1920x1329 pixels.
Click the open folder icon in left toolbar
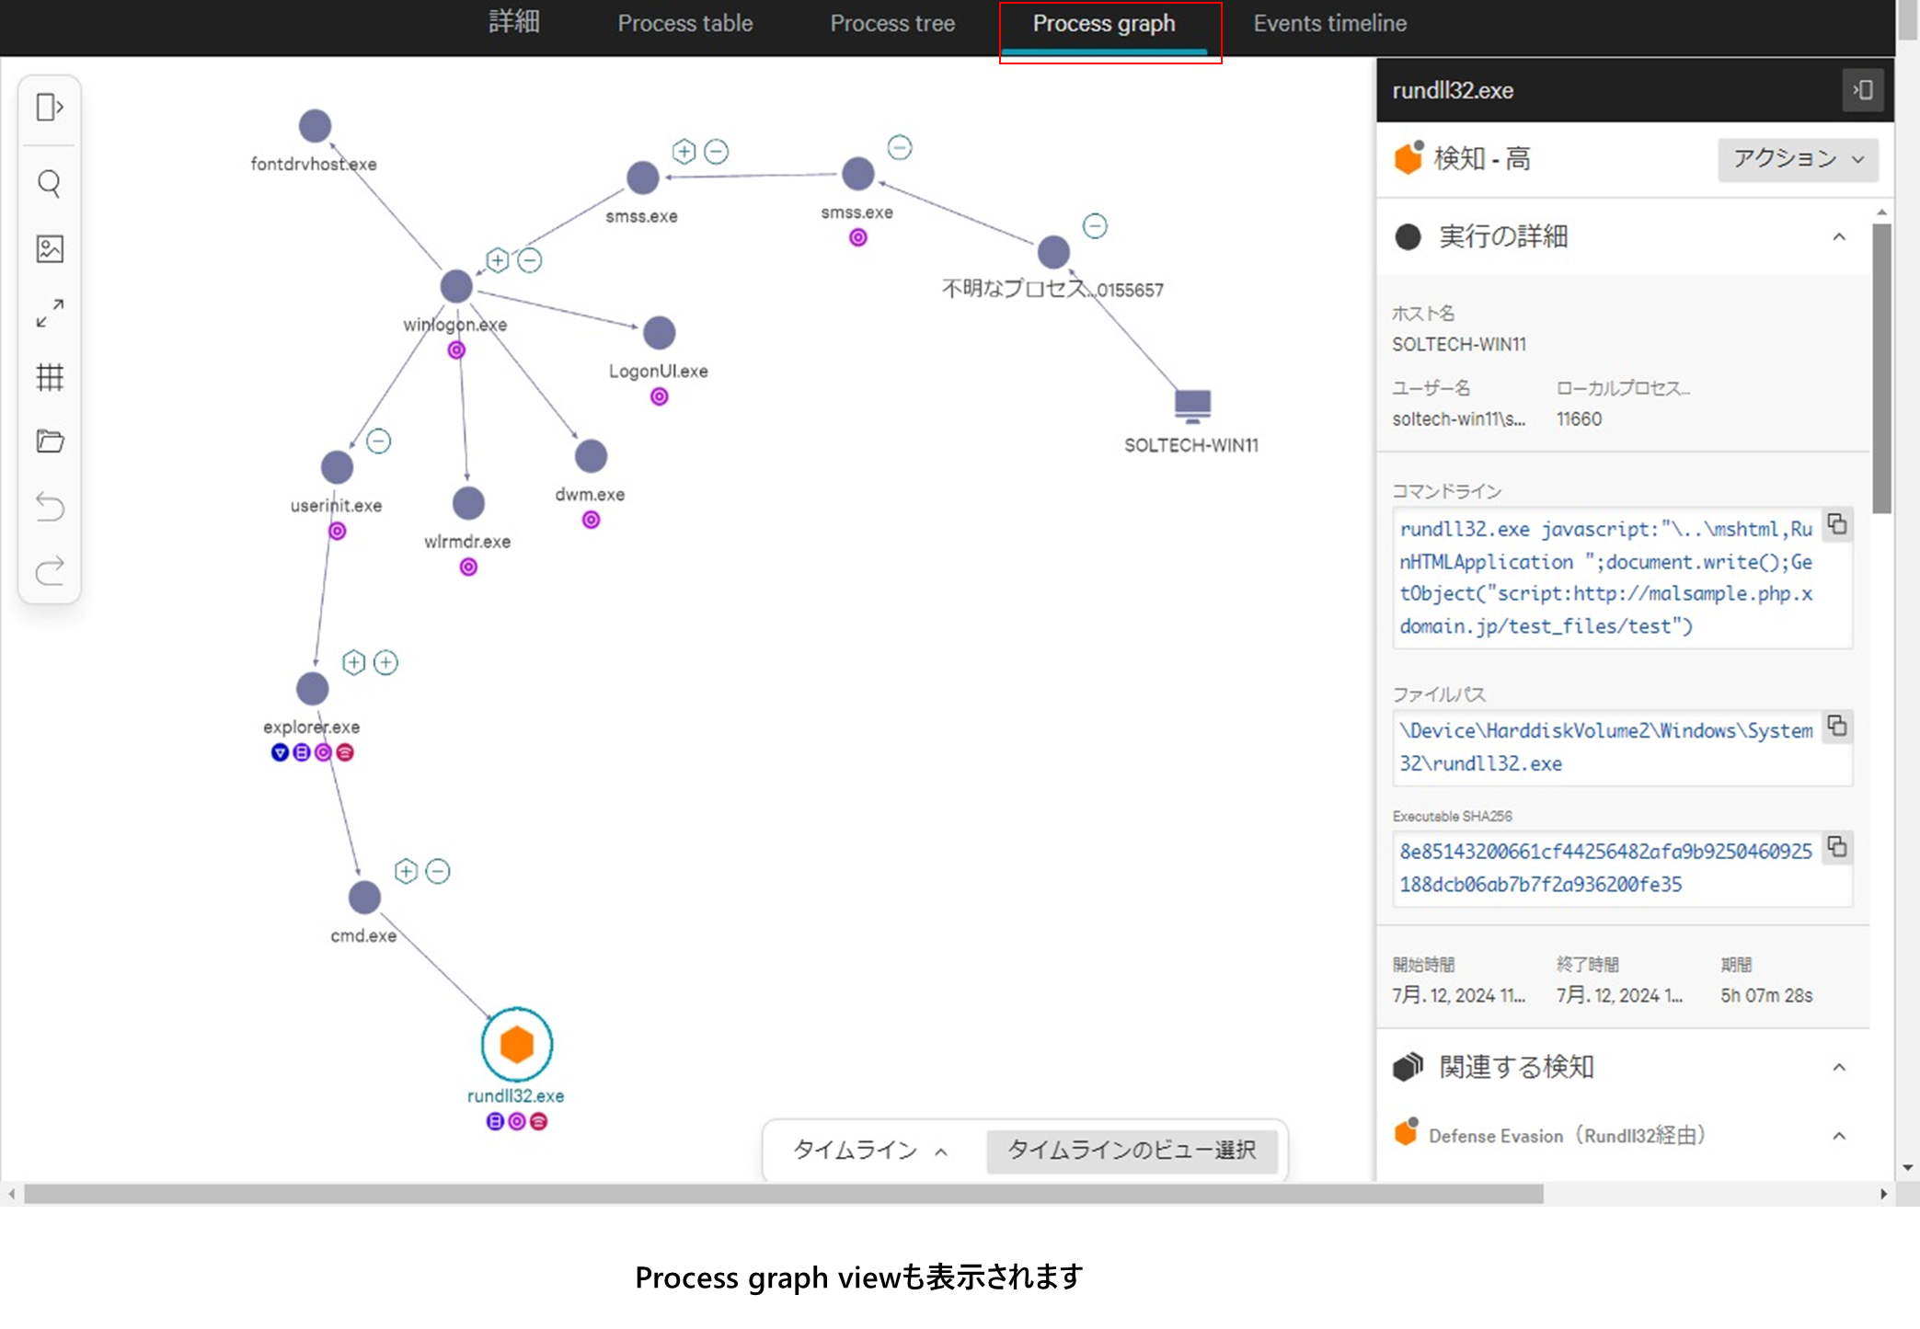[x=50, y=441]
